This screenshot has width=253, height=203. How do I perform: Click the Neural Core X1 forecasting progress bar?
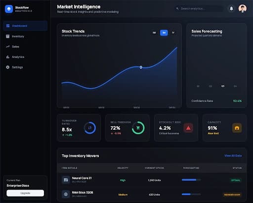191,180
